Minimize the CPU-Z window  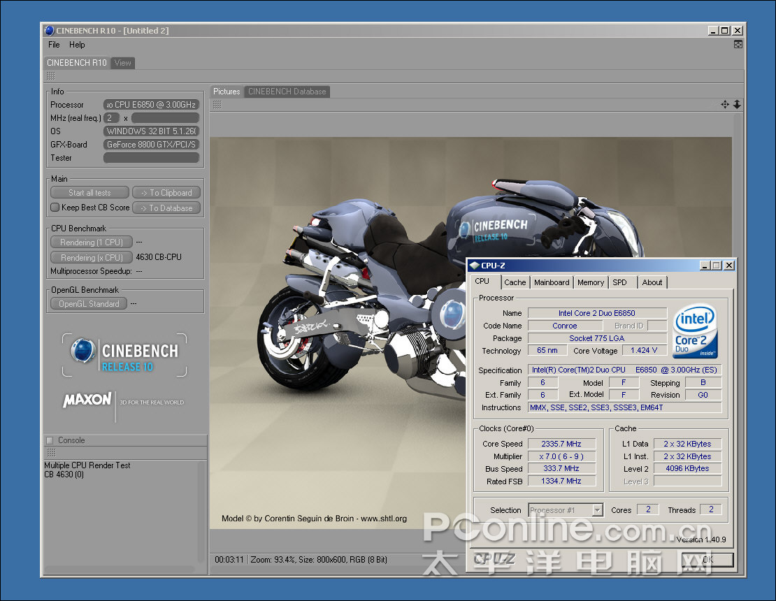[705, 266]
